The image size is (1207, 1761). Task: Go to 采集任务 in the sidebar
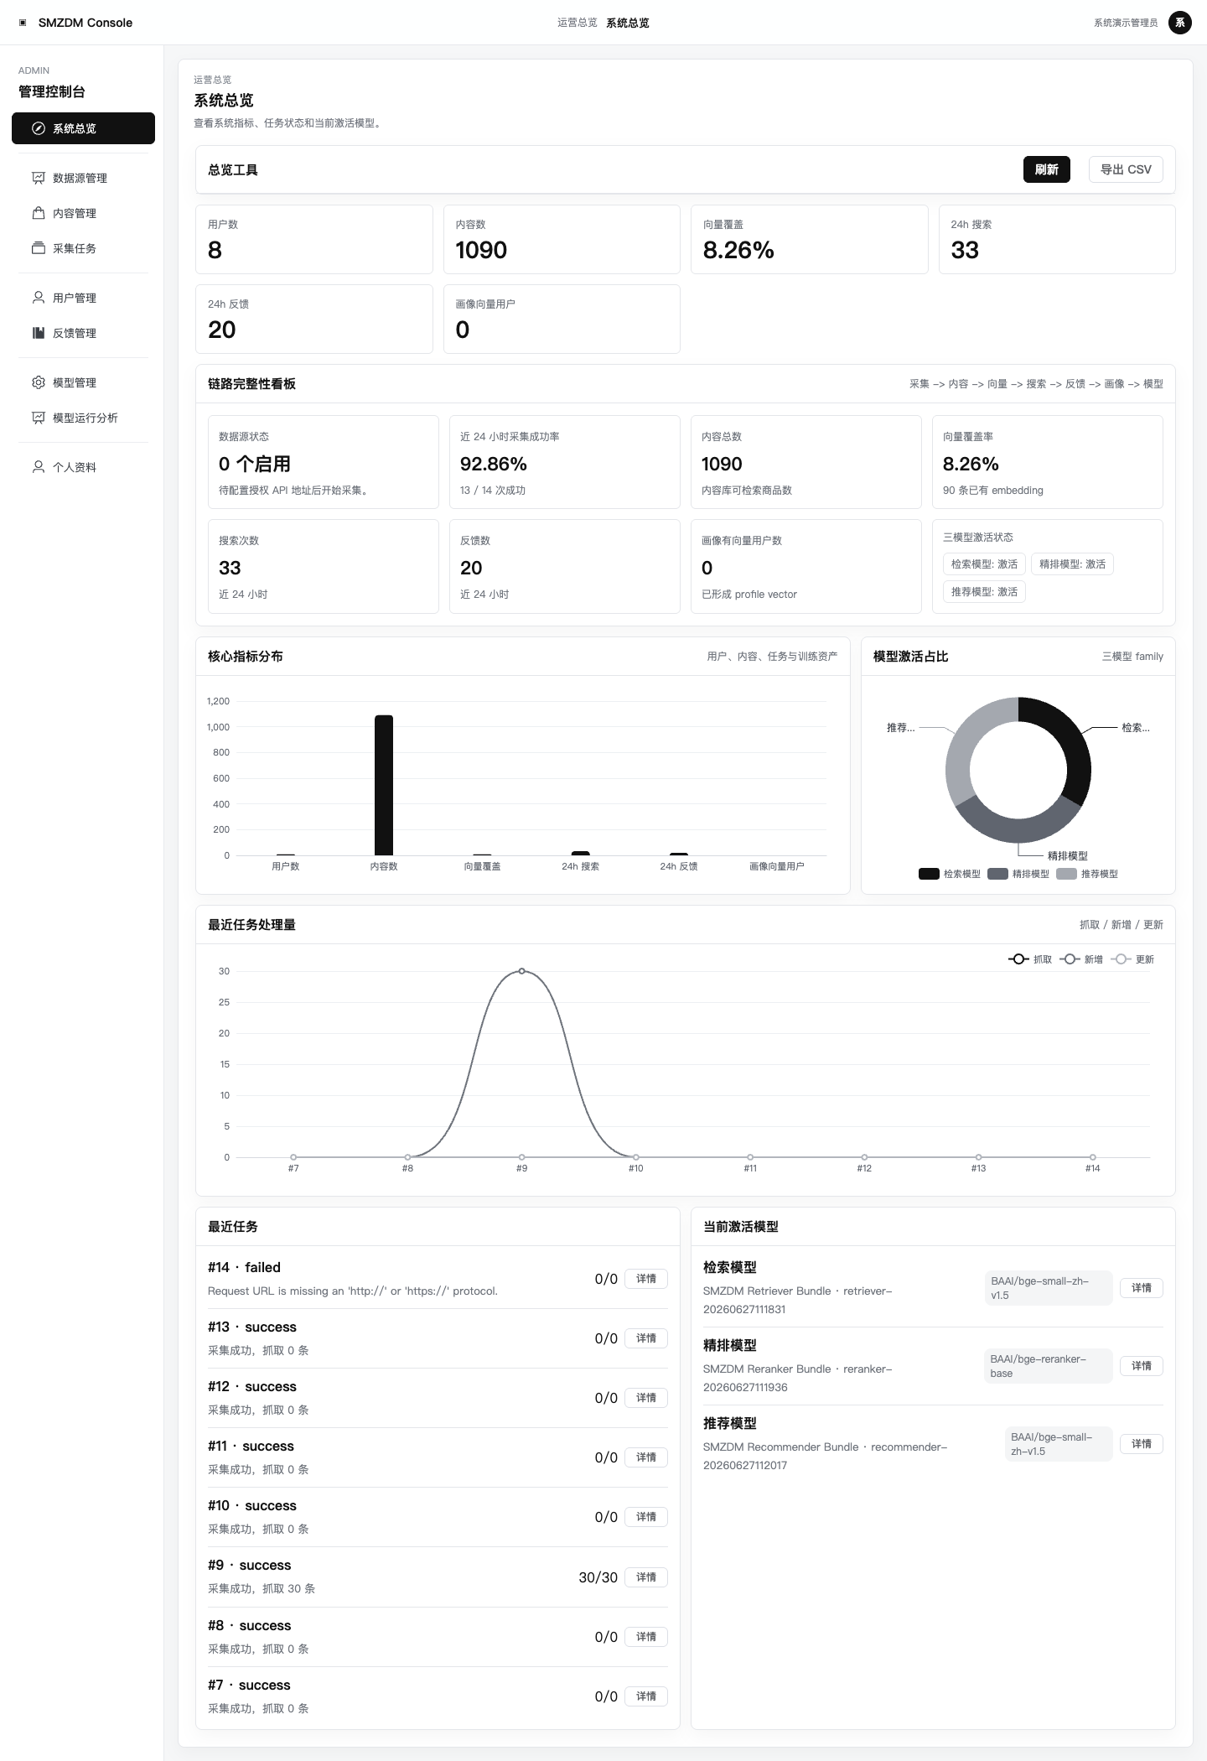point(83,248)
